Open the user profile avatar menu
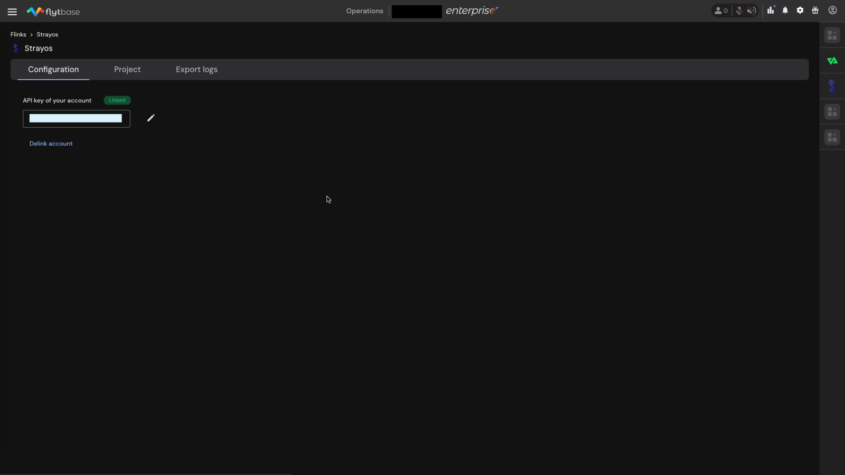 tap(833, 11)
